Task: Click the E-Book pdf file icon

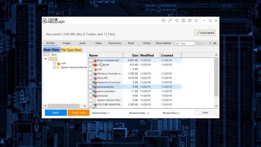Action: 95,65
